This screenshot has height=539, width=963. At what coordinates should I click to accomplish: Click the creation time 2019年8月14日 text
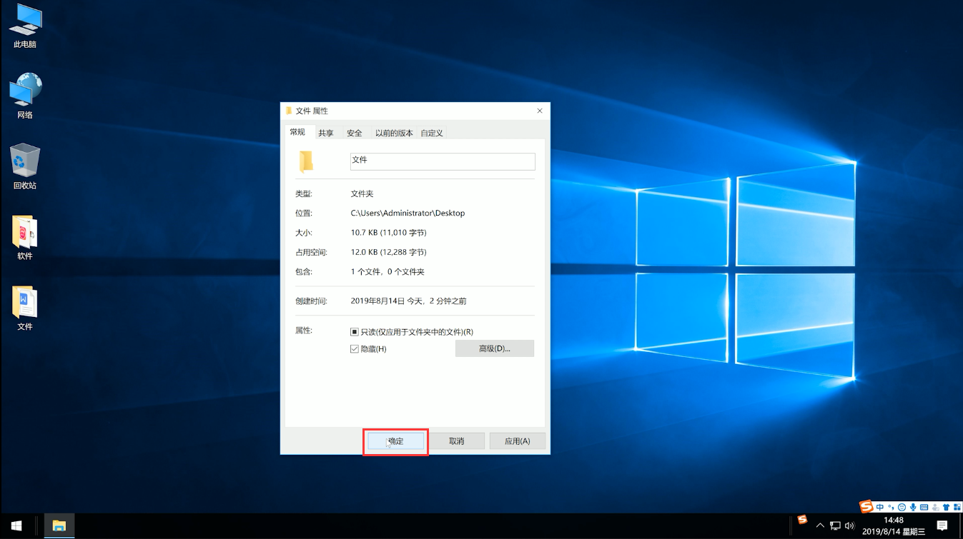pos(408,301)
